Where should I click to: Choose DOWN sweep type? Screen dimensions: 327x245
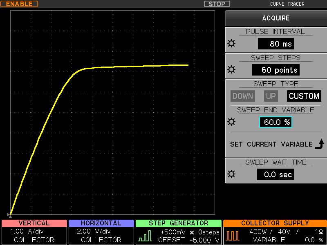tap(243, 96)
